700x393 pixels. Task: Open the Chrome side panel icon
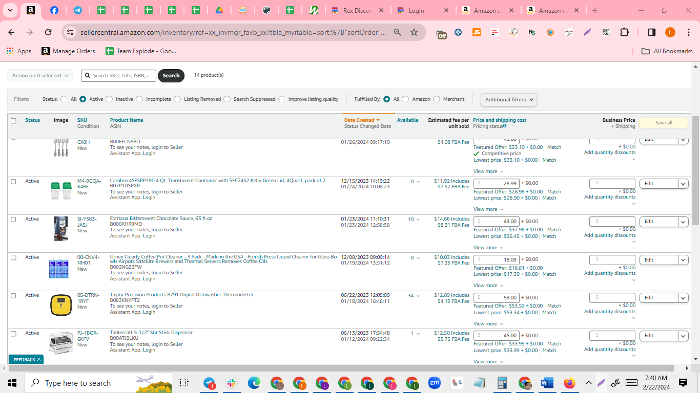tap(651, 32)
